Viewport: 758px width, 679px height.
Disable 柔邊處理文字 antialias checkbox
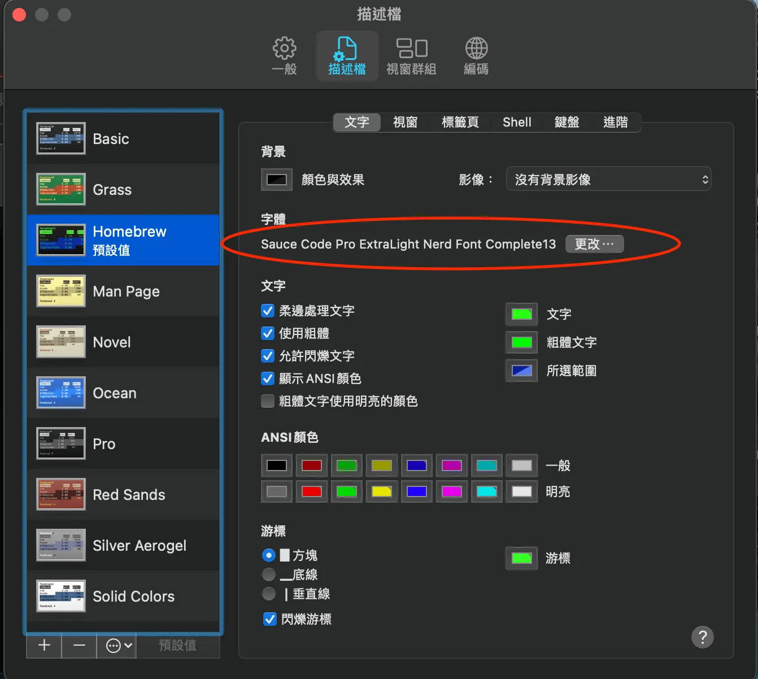point(268,311)
